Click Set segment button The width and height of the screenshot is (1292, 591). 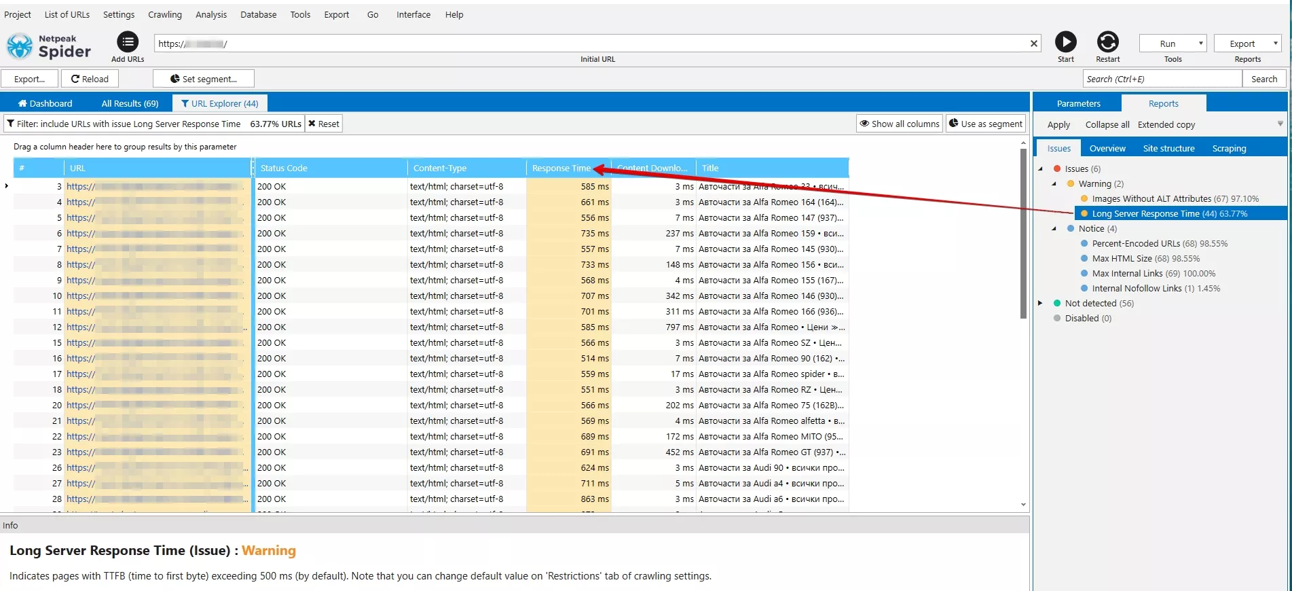point(204,79)
